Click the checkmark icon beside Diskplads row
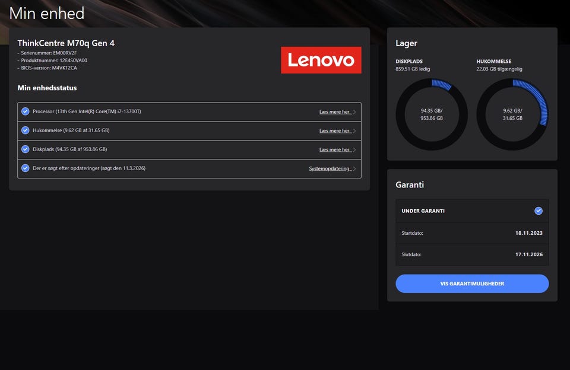The height and width of the screenshot is (370, 570). tap(26, 149)
